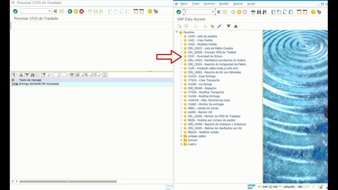Viewport: 338px width, 190px height.
Task: Click Change favorite pencil icon
Action: (219, 26)
